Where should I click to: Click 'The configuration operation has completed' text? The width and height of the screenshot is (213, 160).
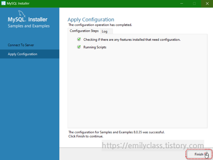(100, 25)
